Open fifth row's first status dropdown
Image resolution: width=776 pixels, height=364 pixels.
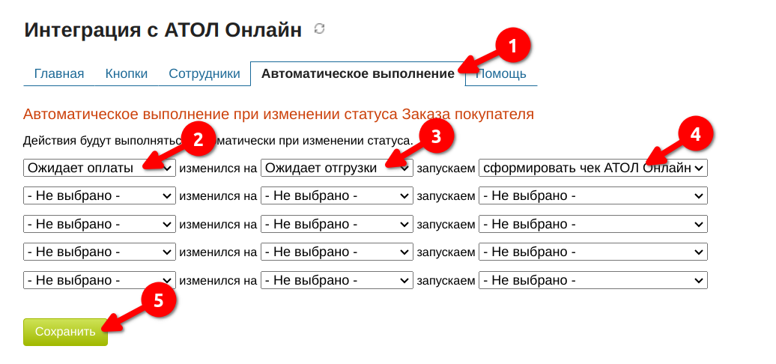[100, 280]
